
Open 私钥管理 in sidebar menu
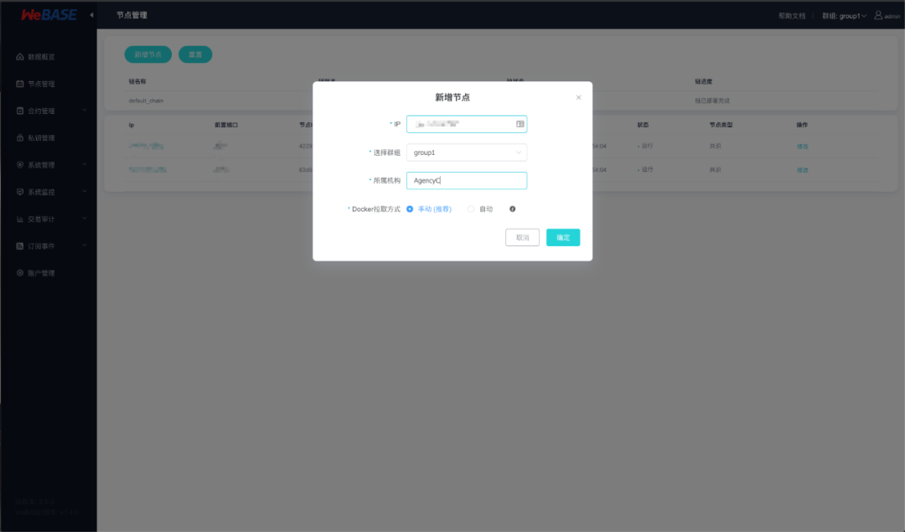click(x=41, y=138)
